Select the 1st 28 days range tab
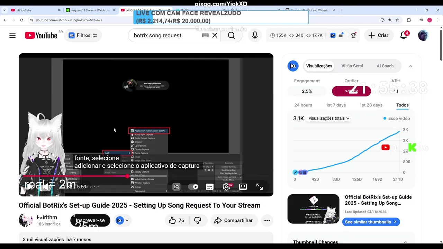 click(371, 105)
